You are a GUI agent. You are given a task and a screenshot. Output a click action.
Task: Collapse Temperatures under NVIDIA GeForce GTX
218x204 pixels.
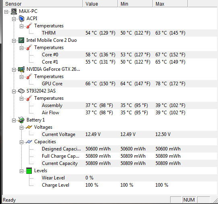point(21,77)
